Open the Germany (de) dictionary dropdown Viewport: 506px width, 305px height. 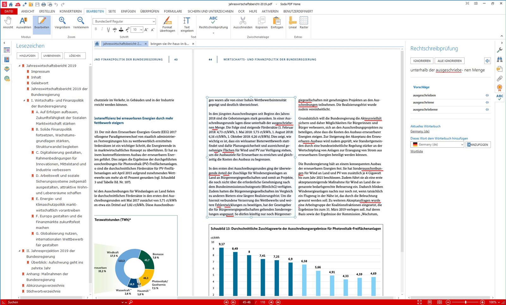[437, 144]
